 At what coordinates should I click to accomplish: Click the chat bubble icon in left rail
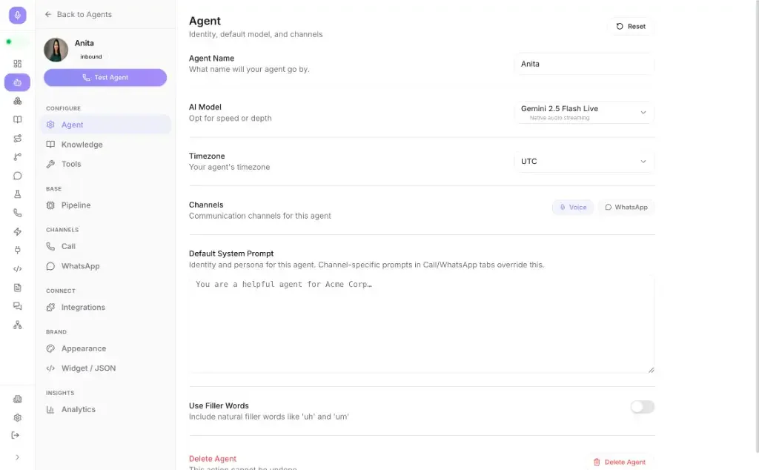(18, 176)
